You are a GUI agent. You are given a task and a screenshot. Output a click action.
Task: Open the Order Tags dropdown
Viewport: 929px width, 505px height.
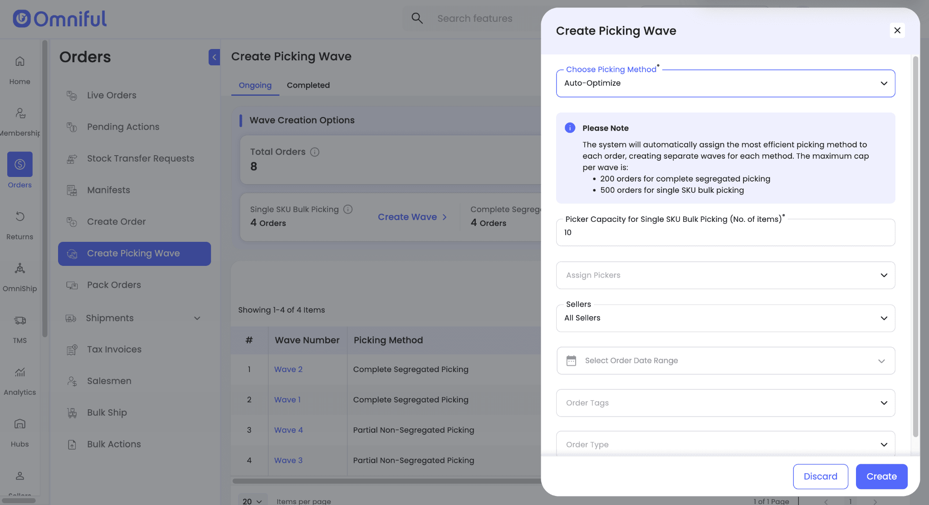tap(725, 403)
